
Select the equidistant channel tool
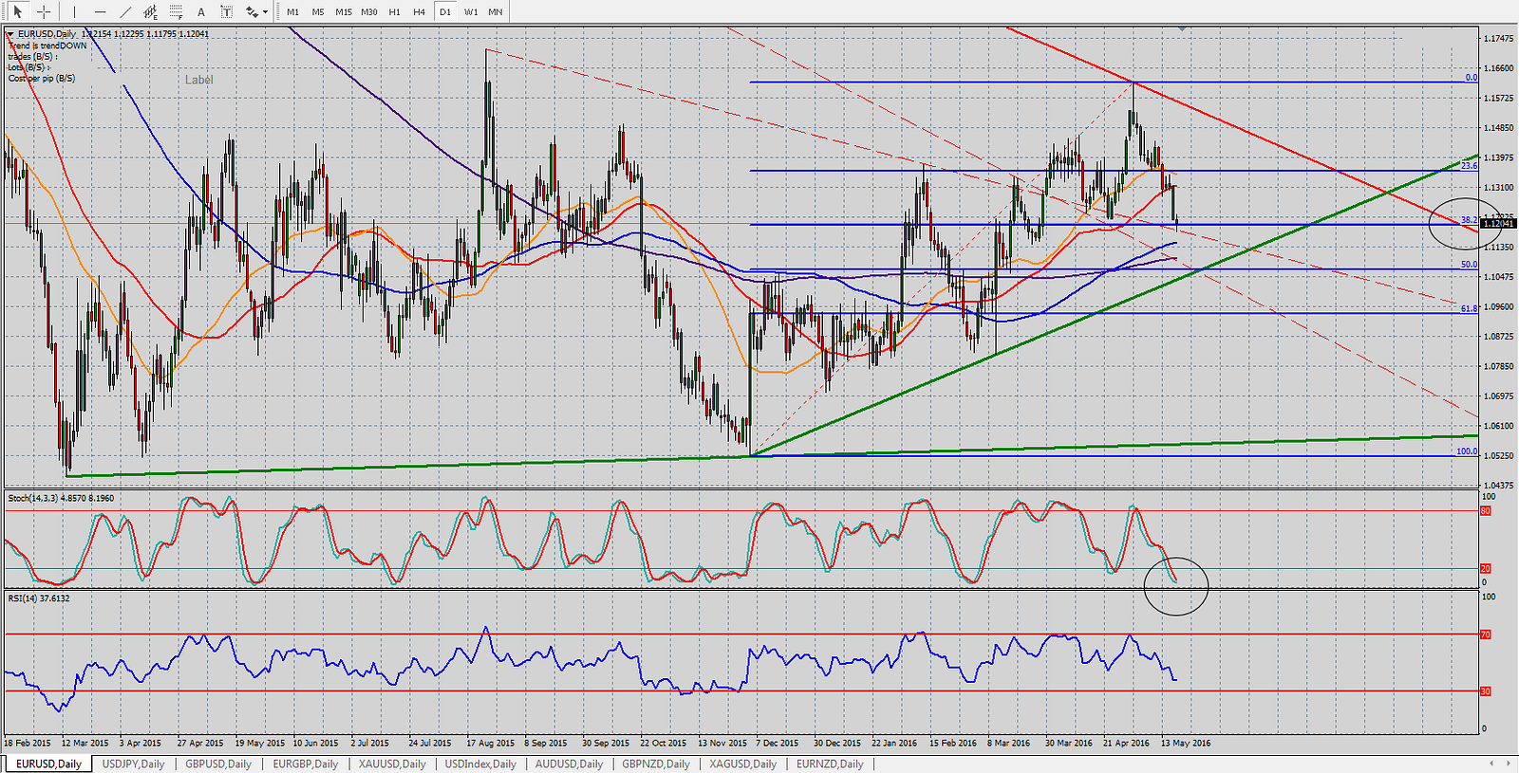click(151, 11)
